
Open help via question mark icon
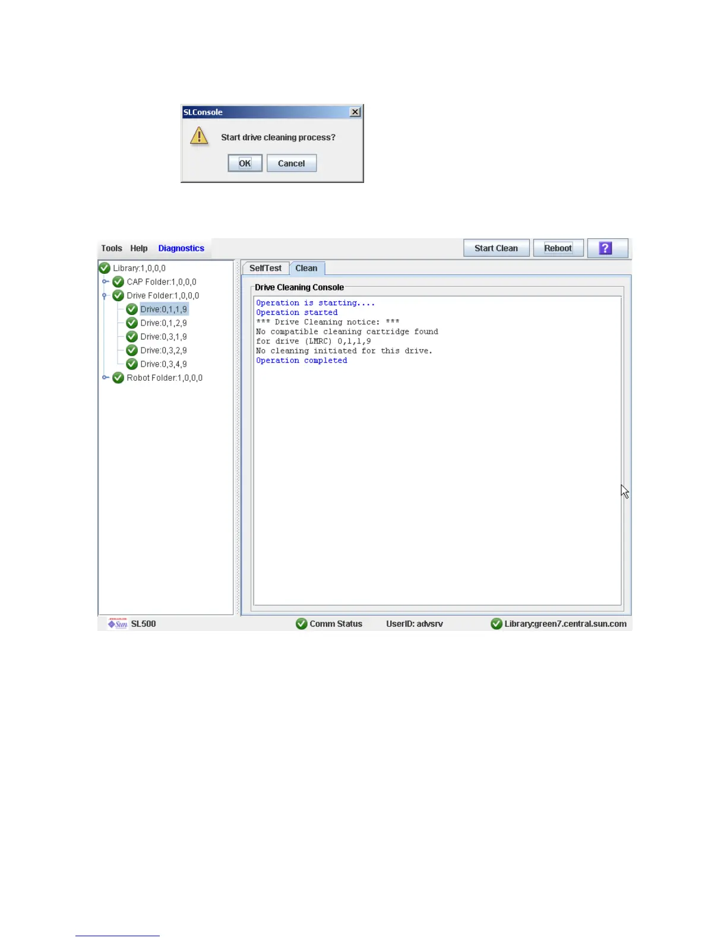607,248
